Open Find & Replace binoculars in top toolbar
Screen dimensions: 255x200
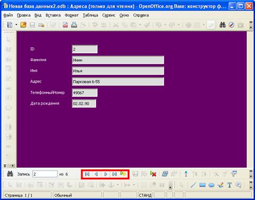tap(222, 25)
